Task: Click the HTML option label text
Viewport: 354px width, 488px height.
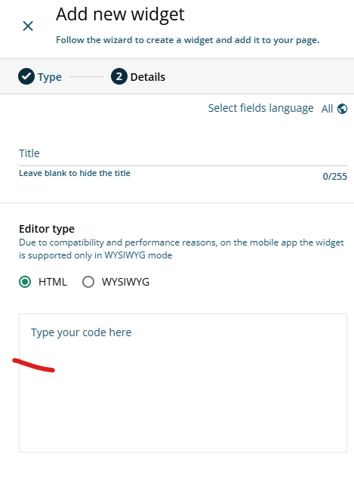Action: [53, 282]
